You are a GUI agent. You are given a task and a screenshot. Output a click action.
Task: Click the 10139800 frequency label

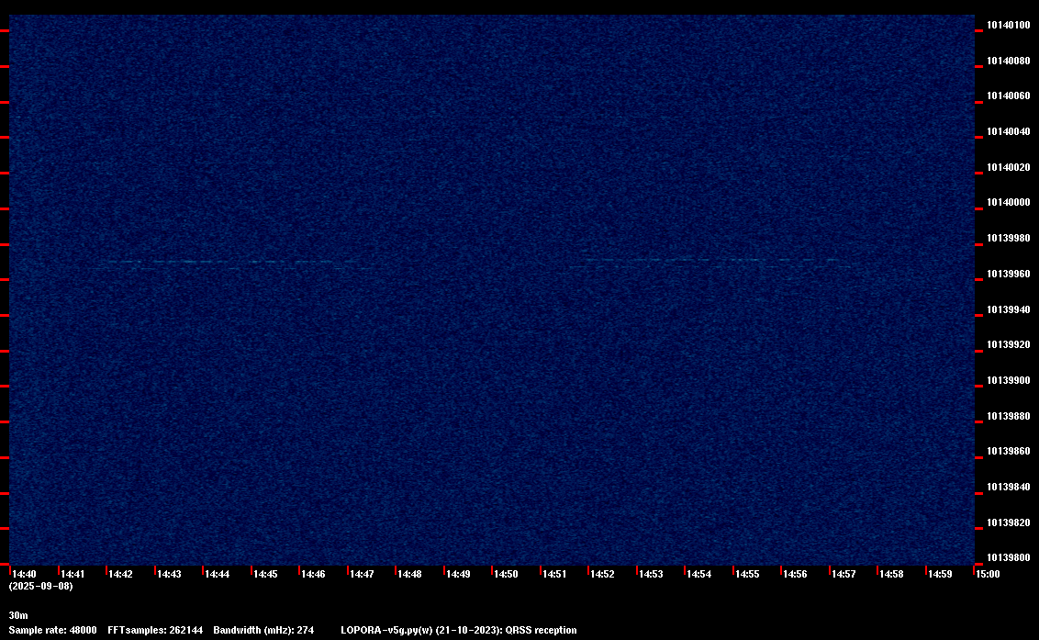pyautogui.click(x=1008, y=557)
